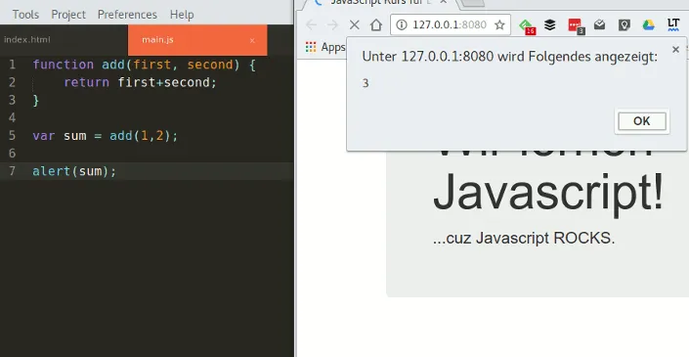Stop loading the page in browser

point(354,24)
